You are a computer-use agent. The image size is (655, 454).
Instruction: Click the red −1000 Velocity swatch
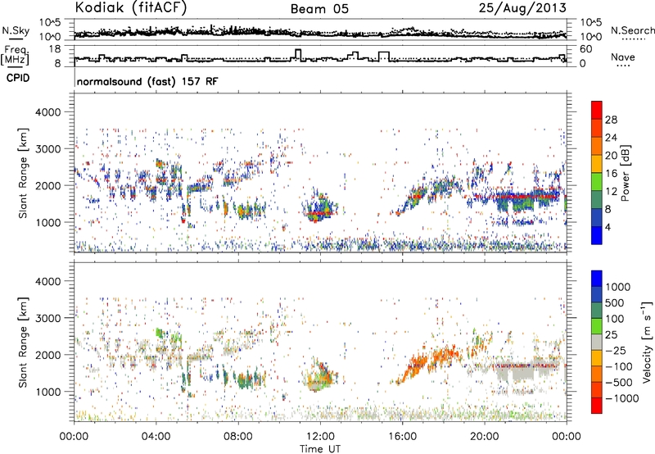coord(597,405)
